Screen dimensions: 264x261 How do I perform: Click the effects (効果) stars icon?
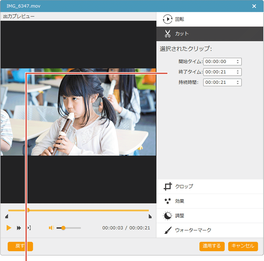pyautogui.click(x=167, y=201)
